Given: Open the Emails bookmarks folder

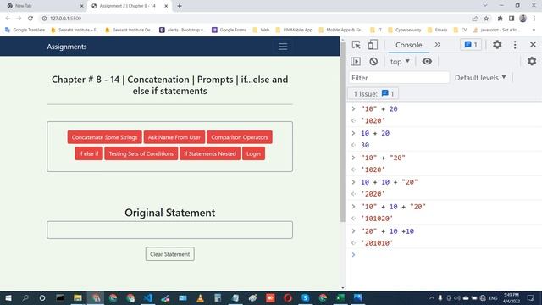Looking at the screenshot, I should click(437, 30).
